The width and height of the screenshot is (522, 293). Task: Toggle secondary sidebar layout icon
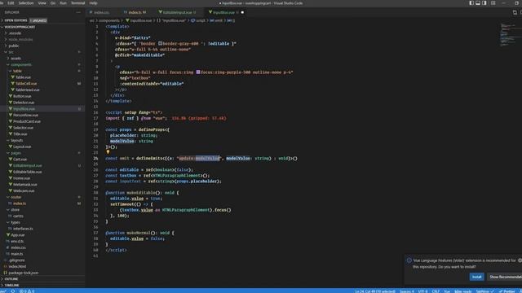484,3
